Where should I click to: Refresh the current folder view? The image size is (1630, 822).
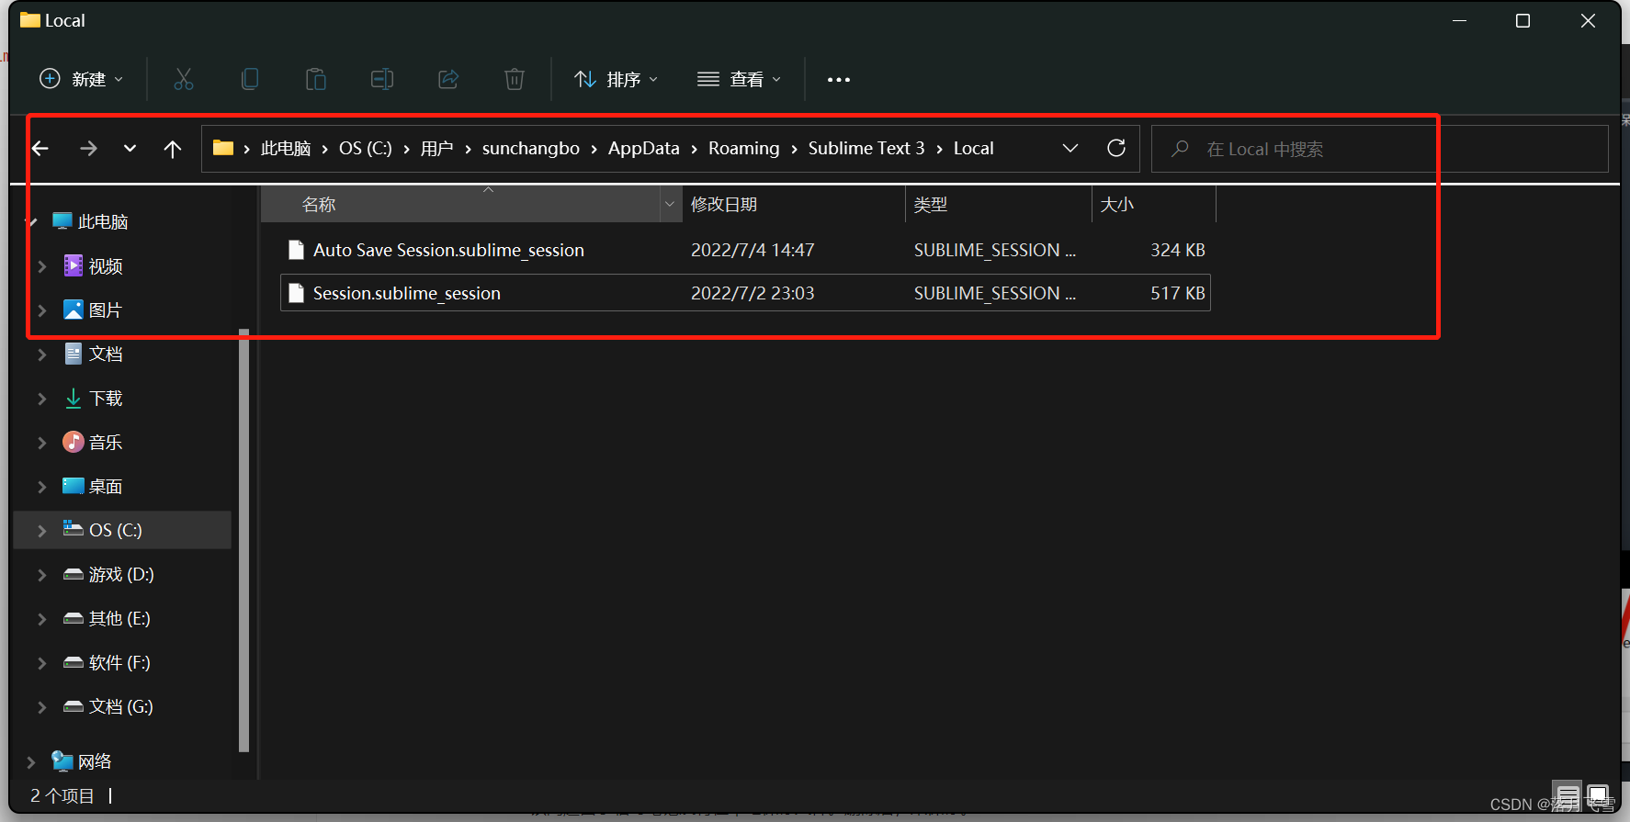click(1116, 148)
